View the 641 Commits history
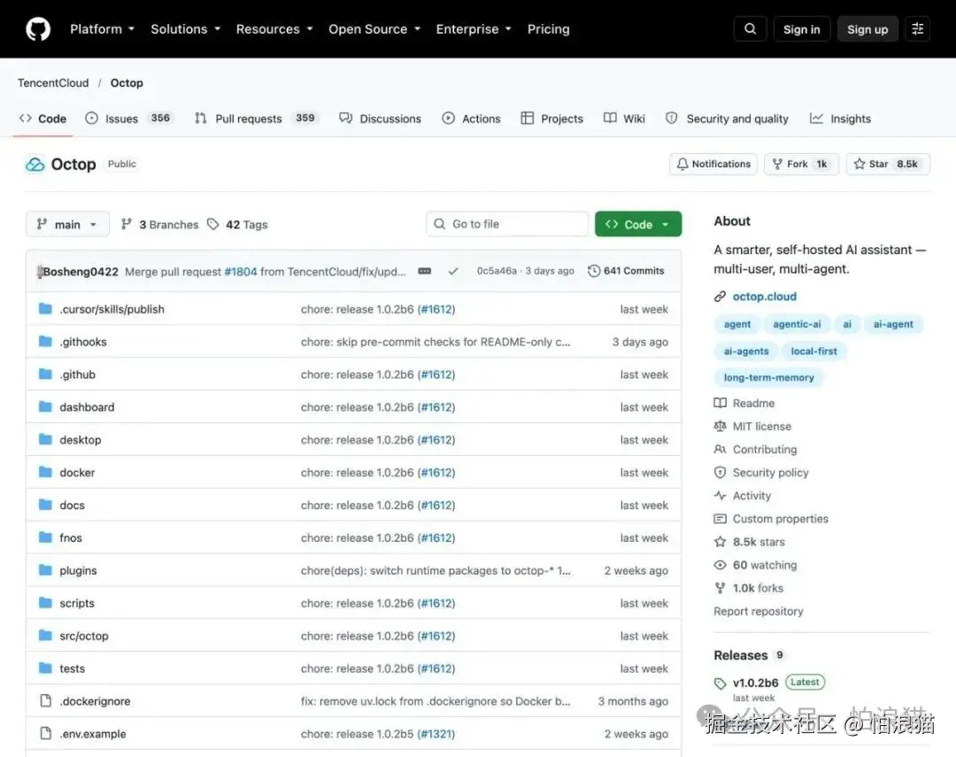956x757 pixels. point(626,271)
